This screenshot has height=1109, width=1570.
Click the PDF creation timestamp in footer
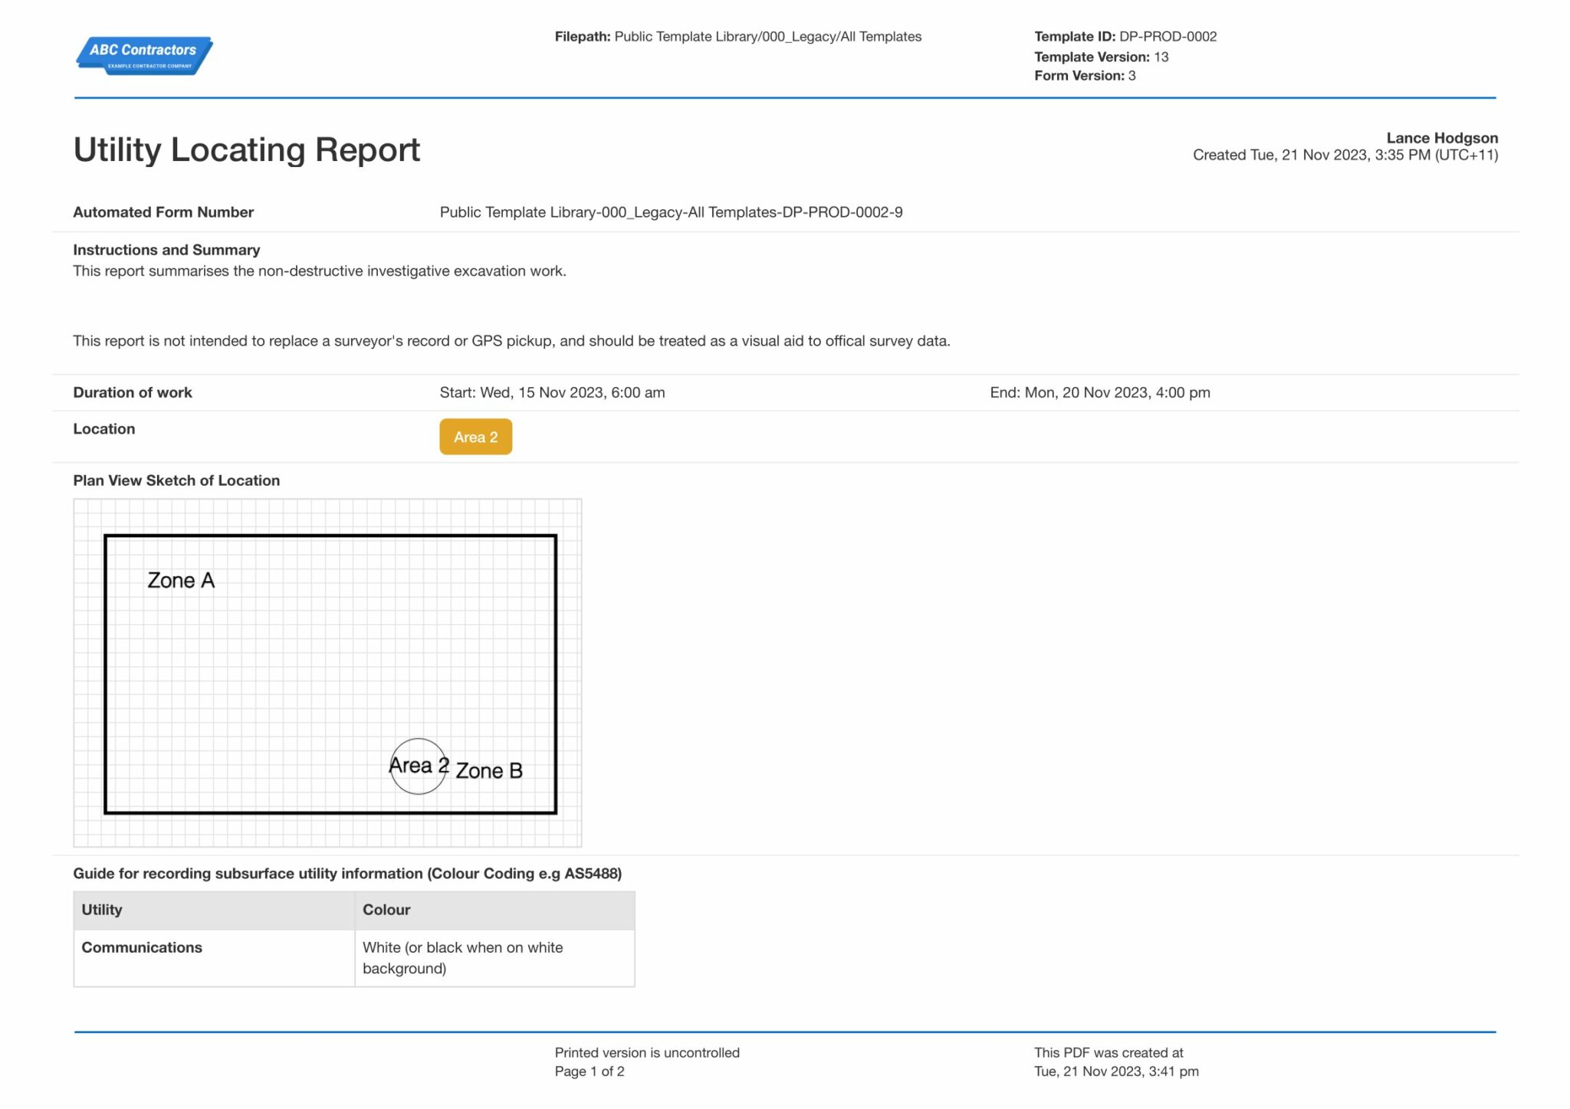(x=1115, y=1071)
